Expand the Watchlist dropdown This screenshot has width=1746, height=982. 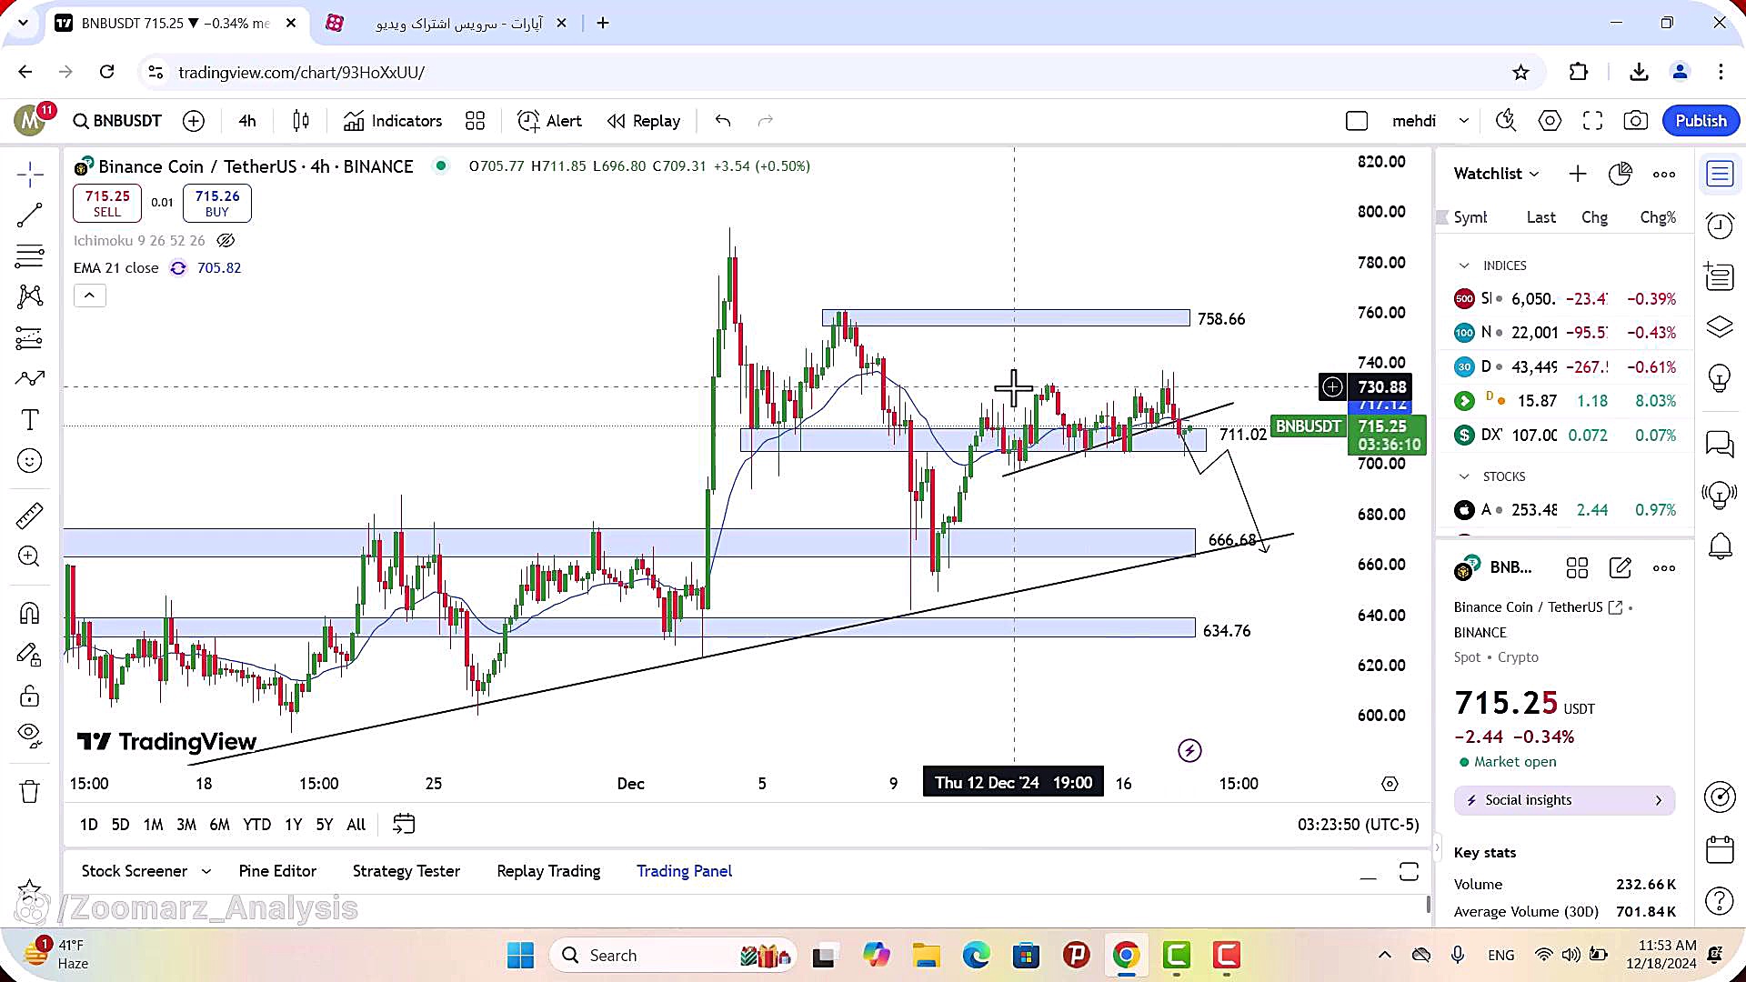pyautogui.click(x=1496, y=174)
